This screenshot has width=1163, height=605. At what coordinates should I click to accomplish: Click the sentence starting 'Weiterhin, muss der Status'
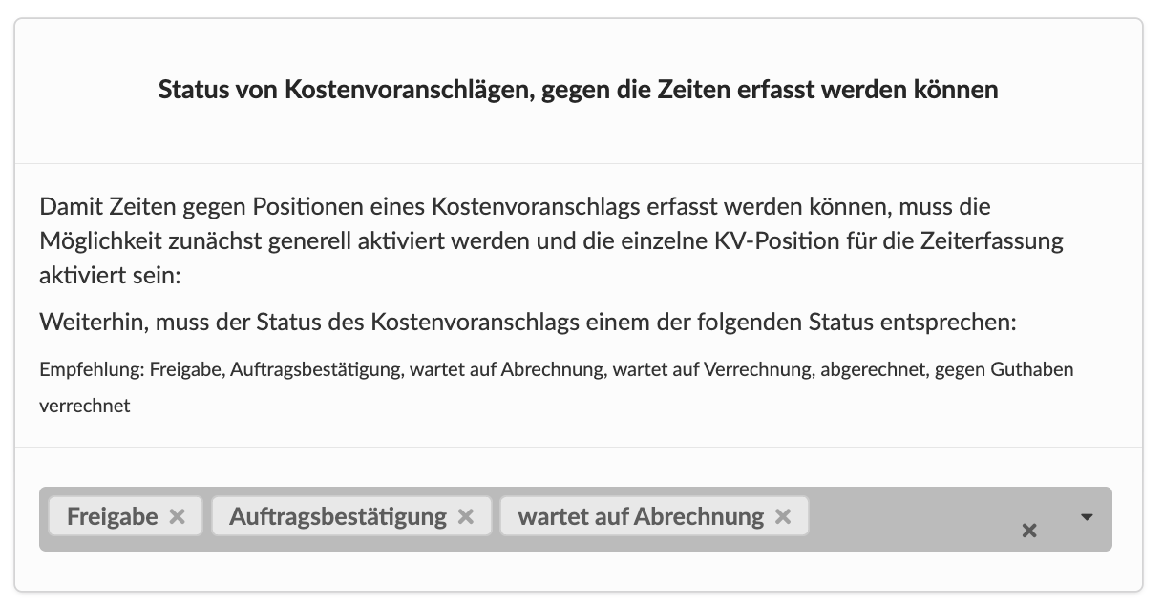point(528,322)
